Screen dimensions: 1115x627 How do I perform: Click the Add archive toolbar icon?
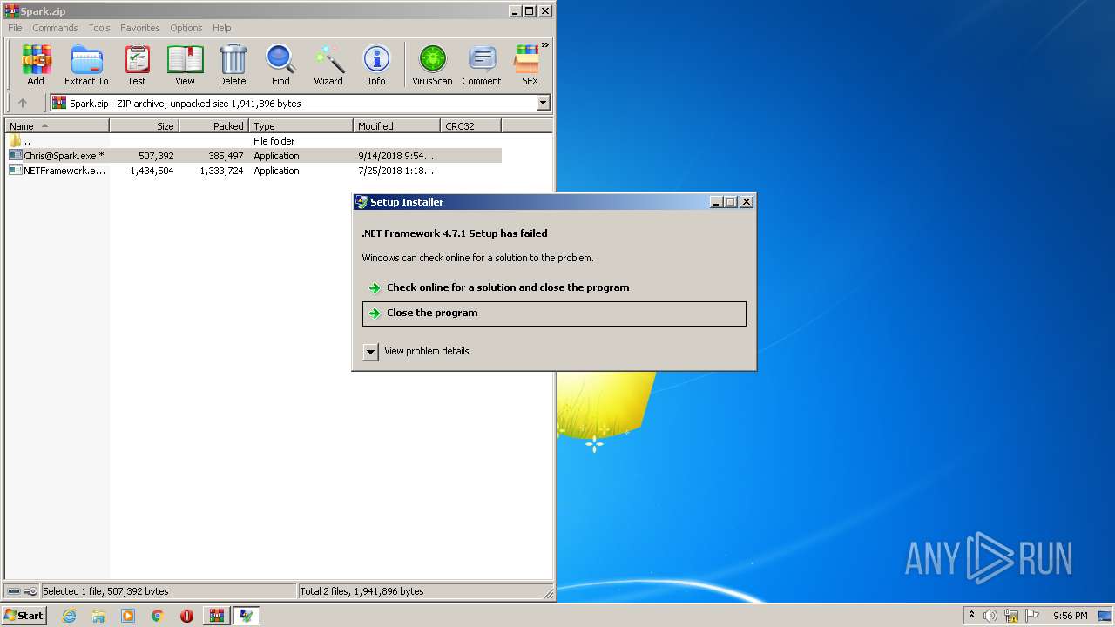[x=36, y=65]
